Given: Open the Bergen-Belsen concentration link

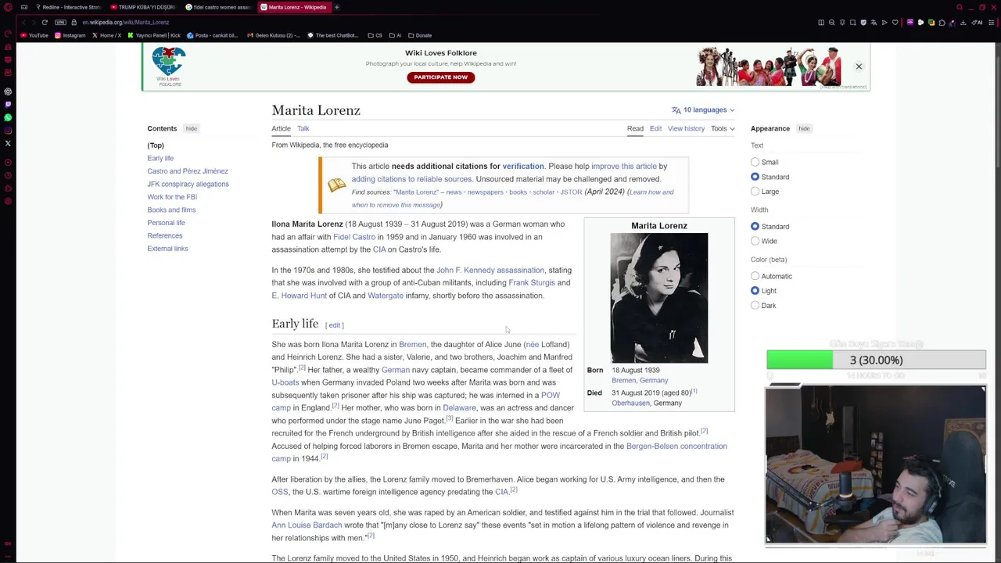Looking at the screenshot, I should pyautogui.click(x=676, y=446).
